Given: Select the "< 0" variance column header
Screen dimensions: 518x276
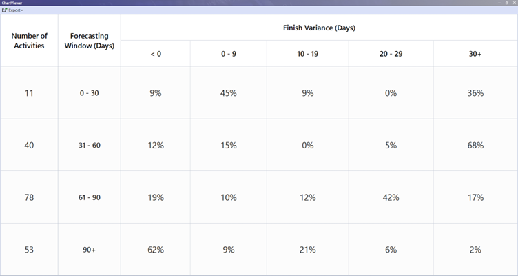Looking at the screenshot, I should point(156,54).
